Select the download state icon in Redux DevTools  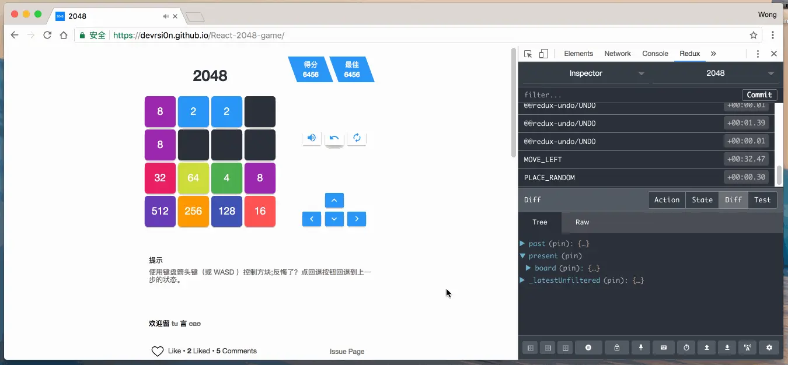point(726,348)
